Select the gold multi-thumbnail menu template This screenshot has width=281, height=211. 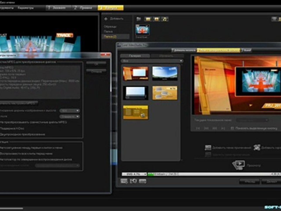click(165, 93)
